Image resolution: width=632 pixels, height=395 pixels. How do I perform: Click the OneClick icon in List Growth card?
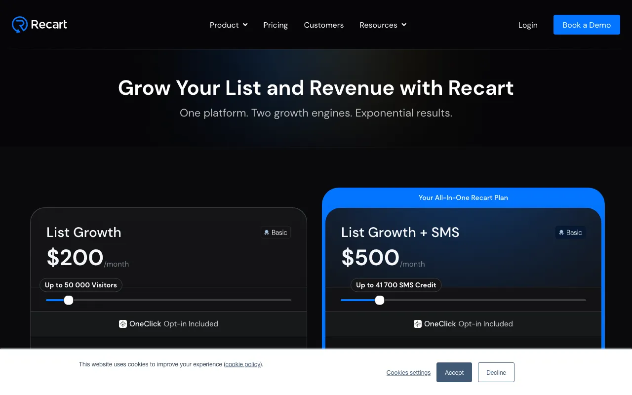click(x=123, y=324)
